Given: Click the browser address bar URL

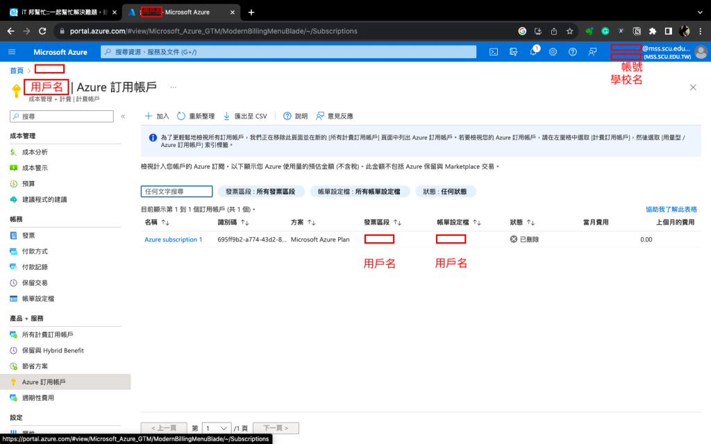Looking at the screenshot, I should (x=214, y=31).
